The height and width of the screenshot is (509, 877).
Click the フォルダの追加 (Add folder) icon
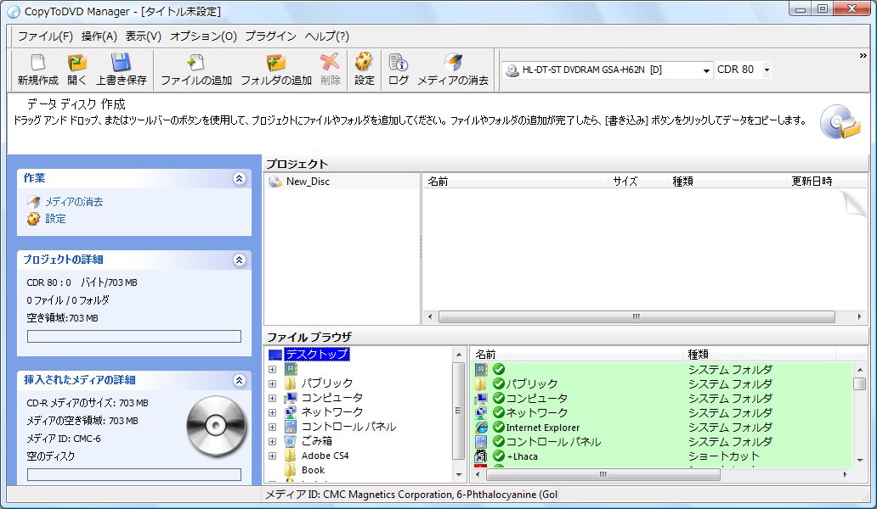[x=275, y=63]
